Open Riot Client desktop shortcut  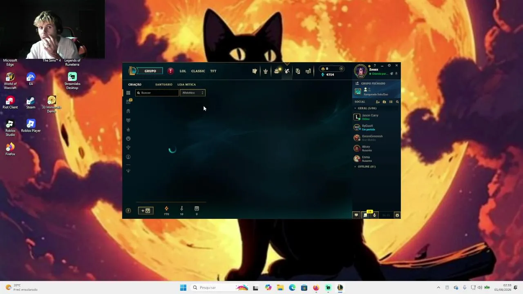(10, 102)
